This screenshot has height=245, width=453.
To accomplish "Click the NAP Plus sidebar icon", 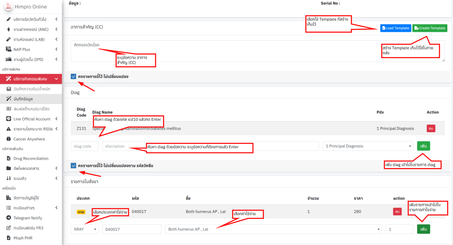I will pyautogui.click(x=9, y=50).
